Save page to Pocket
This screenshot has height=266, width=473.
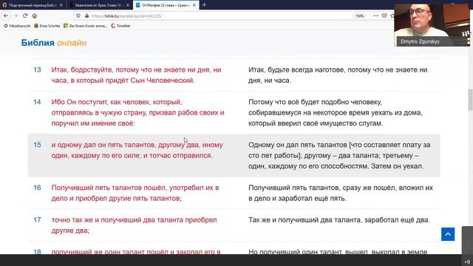[384, 16]
